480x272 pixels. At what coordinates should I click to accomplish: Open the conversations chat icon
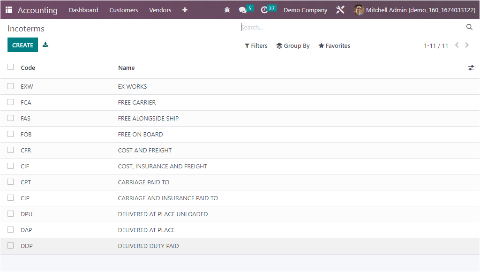click(242, 10)
